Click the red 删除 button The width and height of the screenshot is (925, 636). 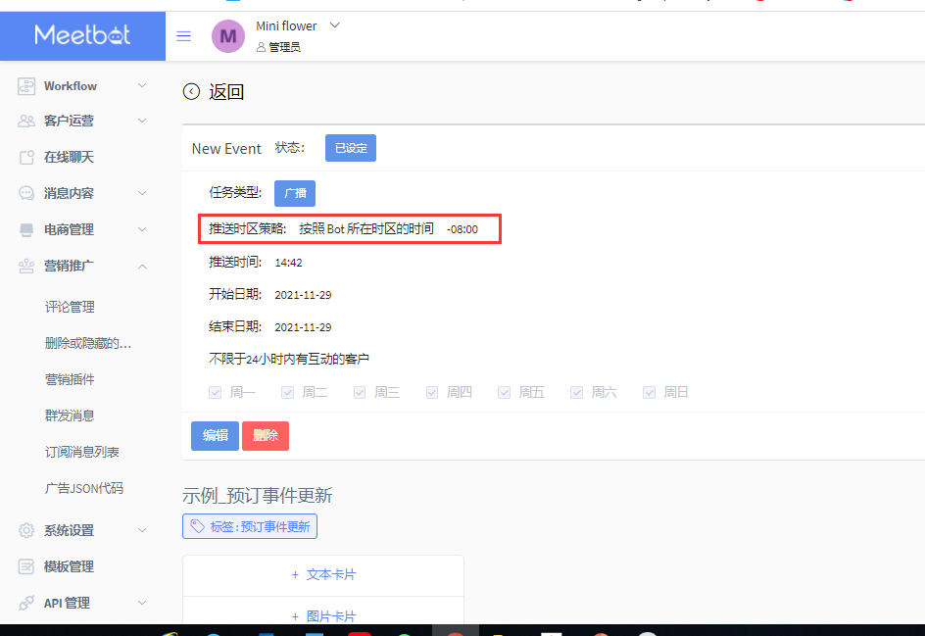pyautogui.click(x=266, y=435)
